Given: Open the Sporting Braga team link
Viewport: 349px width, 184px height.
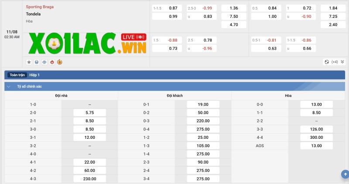Looking at the screenshot, I should coord(40,7).
